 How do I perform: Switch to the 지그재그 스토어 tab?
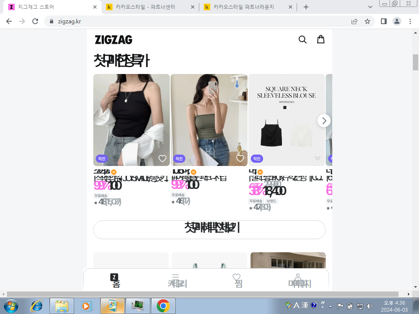52,7
